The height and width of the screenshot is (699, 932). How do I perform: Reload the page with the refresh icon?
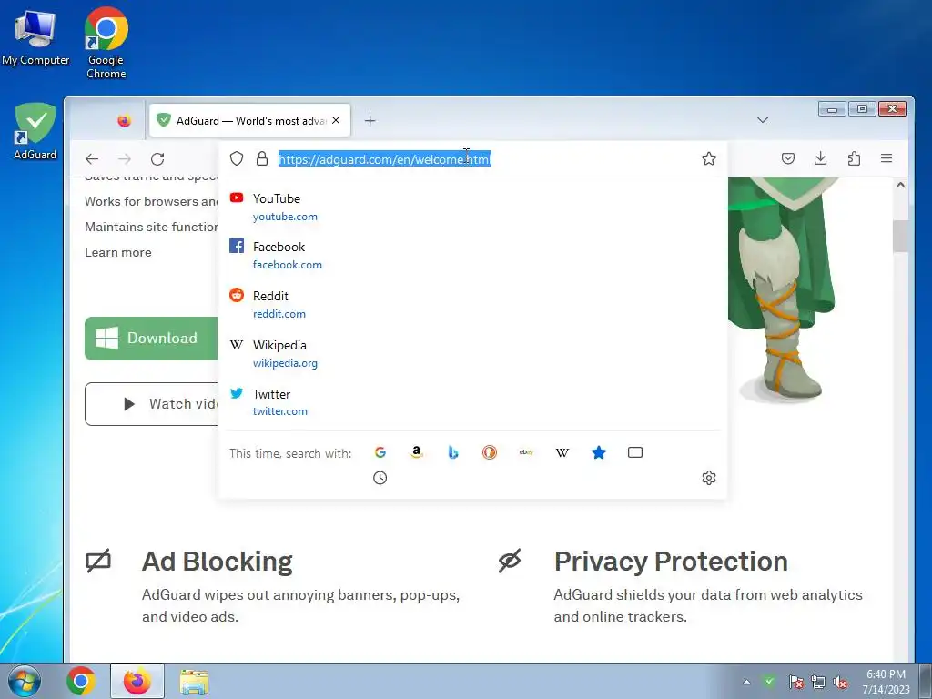tap(157, 158)
